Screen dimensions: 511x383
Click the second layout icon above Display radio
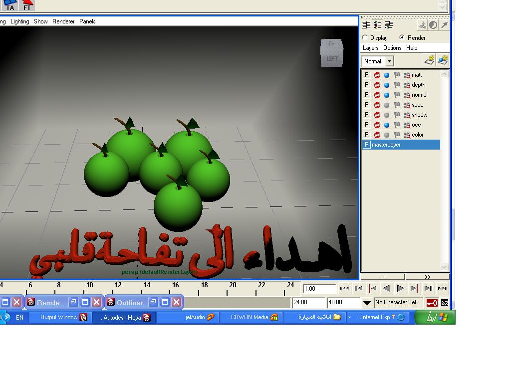point(377,25)
